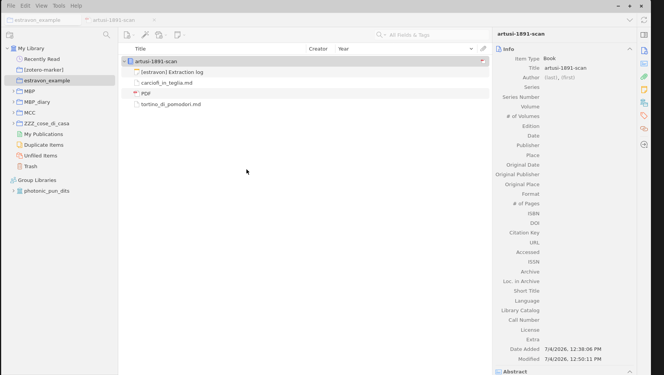Image resolution: width=664 pixels, height=375 pixels.
Task: Close the artusi-1891-scan tab
Action: (154, 20)
